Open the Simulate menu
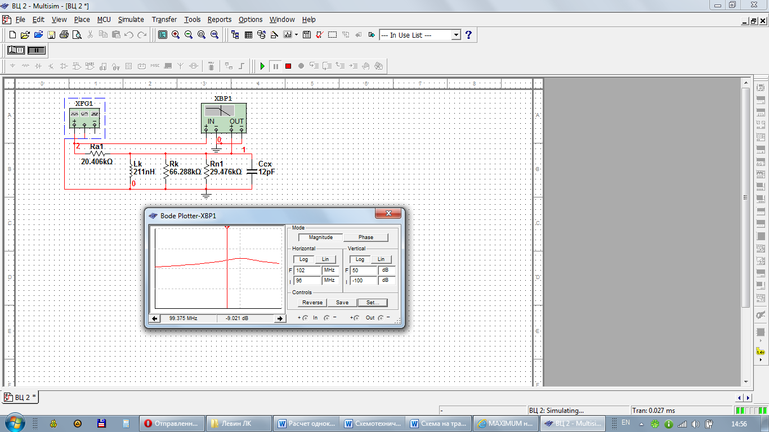 [x=131, y=19]
